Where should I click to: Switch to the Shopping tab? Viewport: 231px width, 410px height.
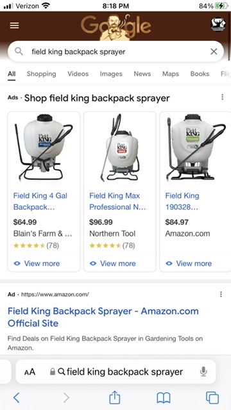pos(41,74)
